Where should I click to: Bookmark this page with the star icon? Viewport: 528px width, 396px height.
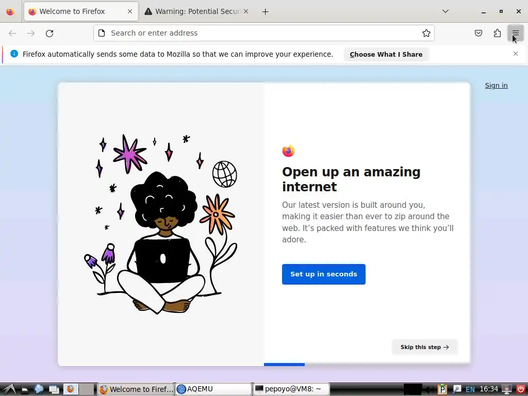(426, 33)
